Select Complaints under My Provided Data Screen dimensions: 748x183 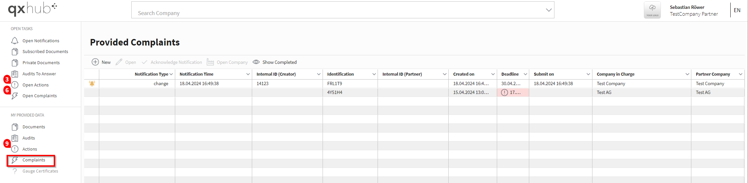click(34, 160)
